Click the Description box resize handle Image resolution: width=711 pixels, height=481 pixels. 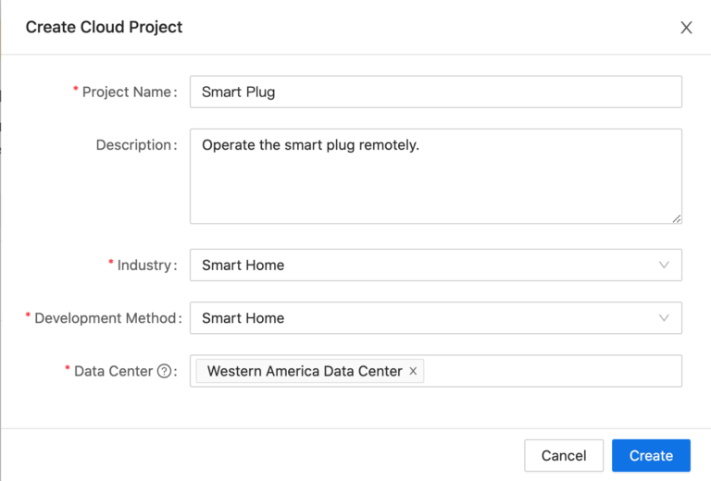point(677,218)
